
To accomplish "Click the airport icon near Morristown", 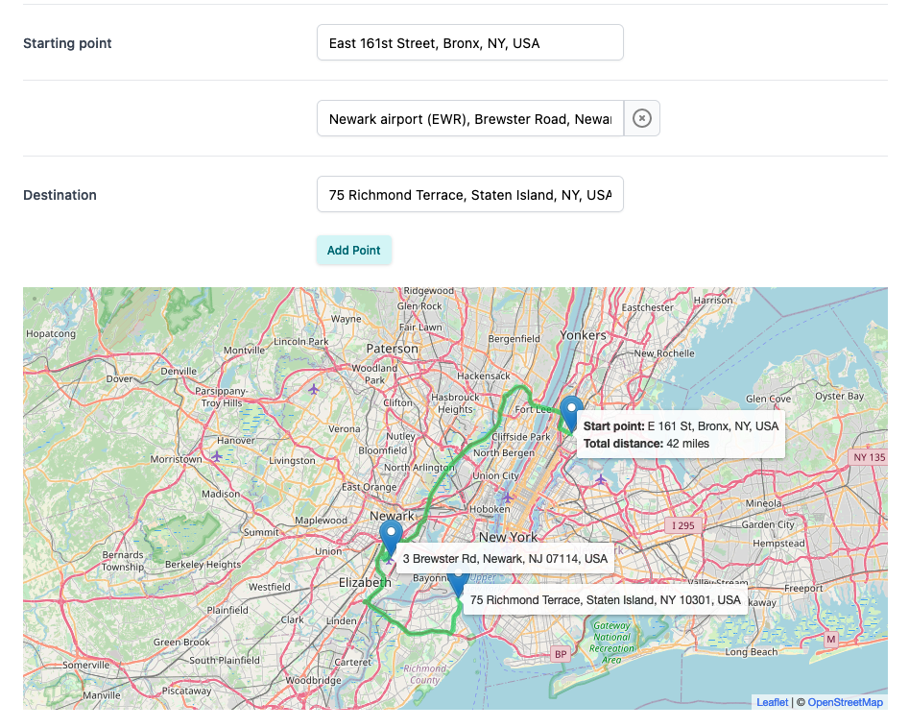I will pyautogui.click(x=217, y=455).
